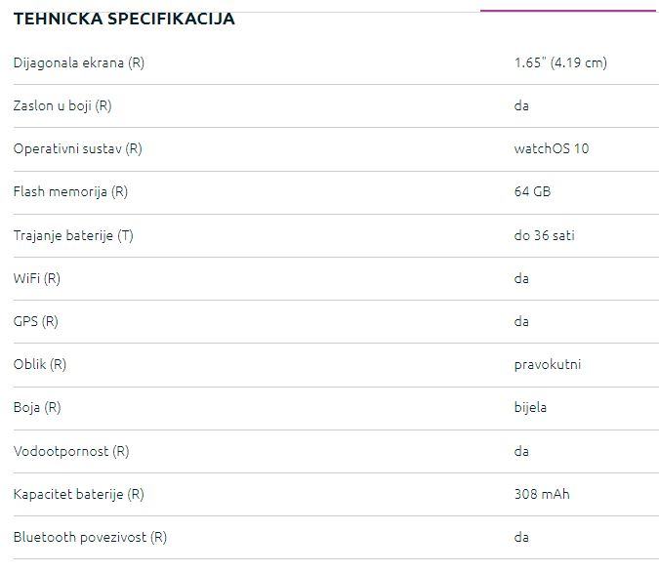
Task: Select the 64 GB value
Action: [x=532, y=191]
